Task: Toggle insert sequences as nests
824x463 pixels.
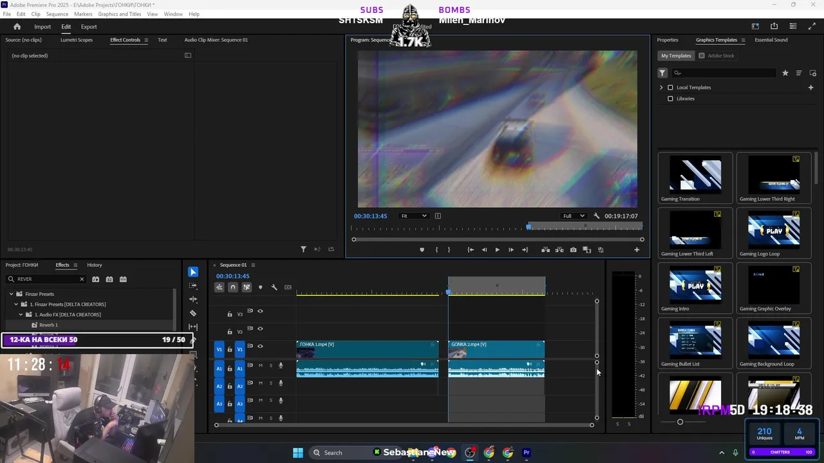Action: tap(220, 287)
